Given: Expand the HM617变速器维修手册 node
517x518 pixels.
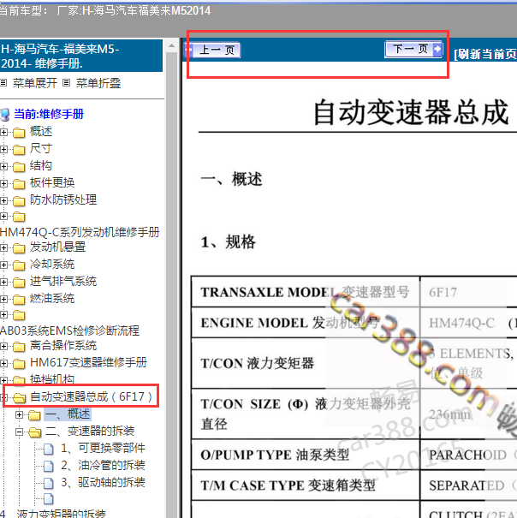Looking at the screenshot, I should (3, 363).
